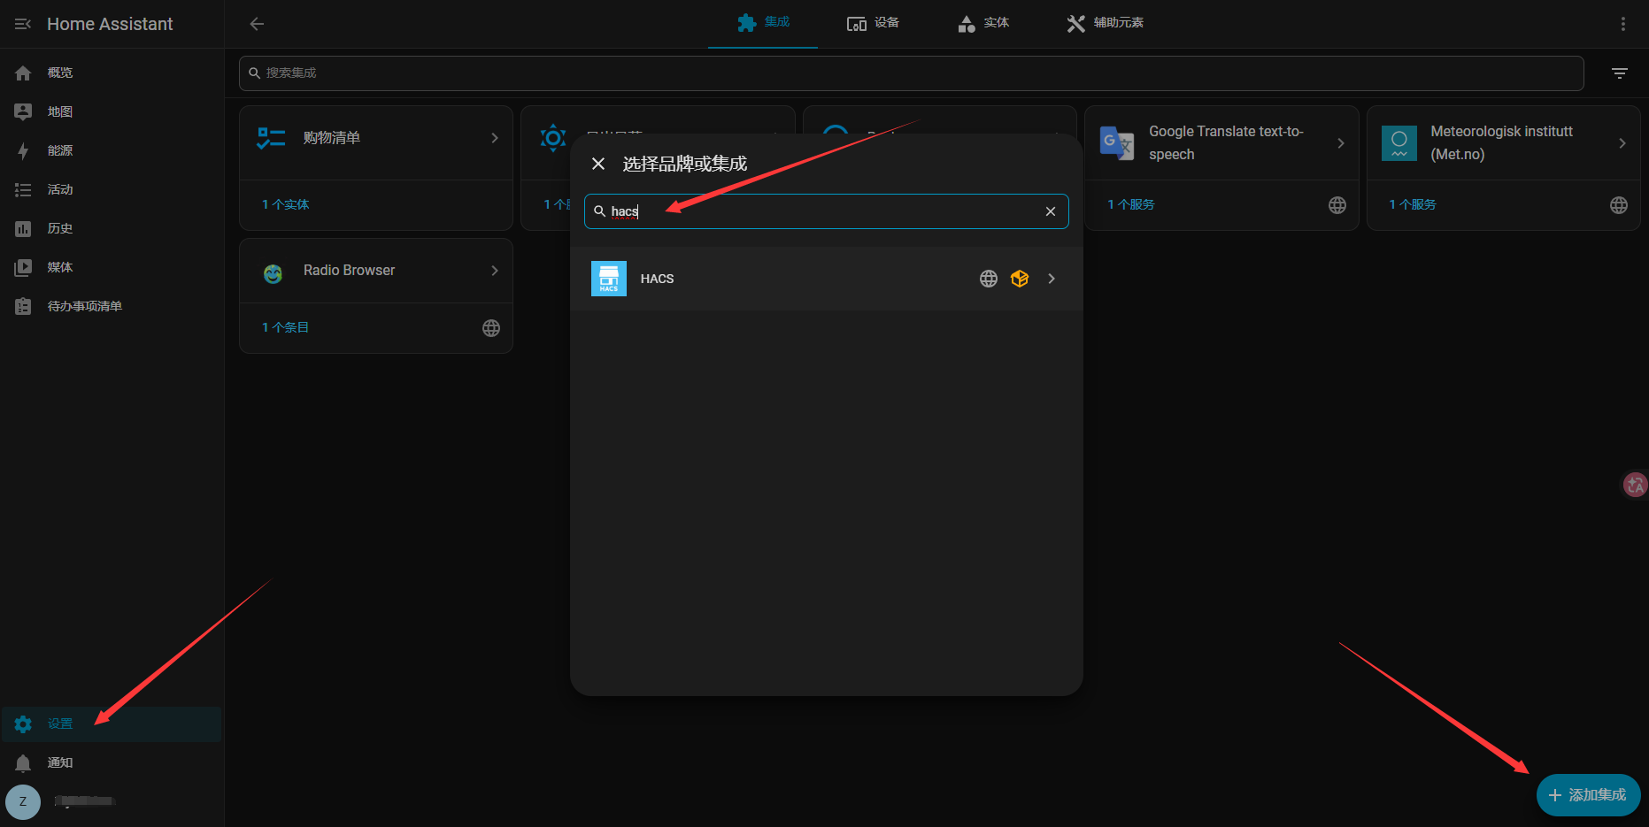Click the Met.no logo icon
Image resolution: width=1649 pixels, height=827 pixels.
coord(1399,142)
